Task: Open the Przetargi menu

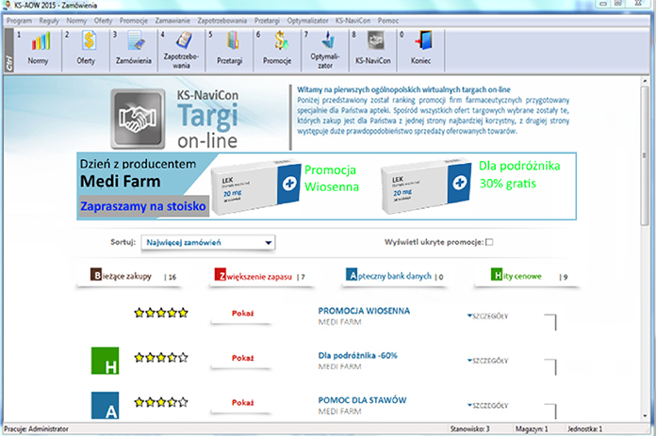Action: (267, 21)
